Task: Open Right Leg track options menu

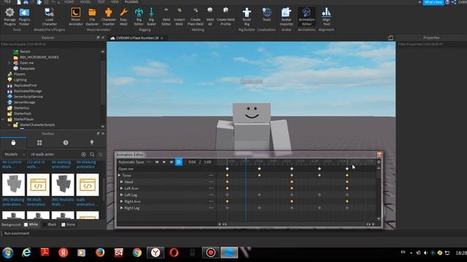Action: click(x=211, y=208)
